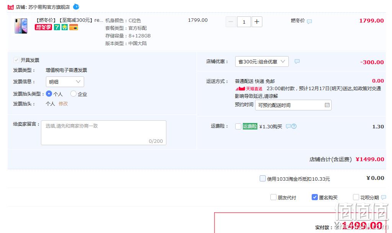Click the orange credit card badge
The image size is (392, 233).
[73, 27]
